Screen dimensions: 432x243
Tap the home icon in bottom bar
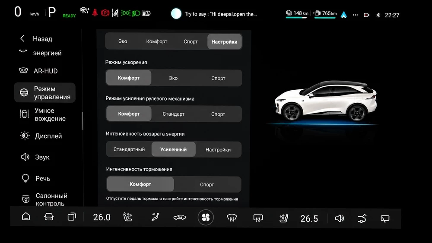(26, 217)
